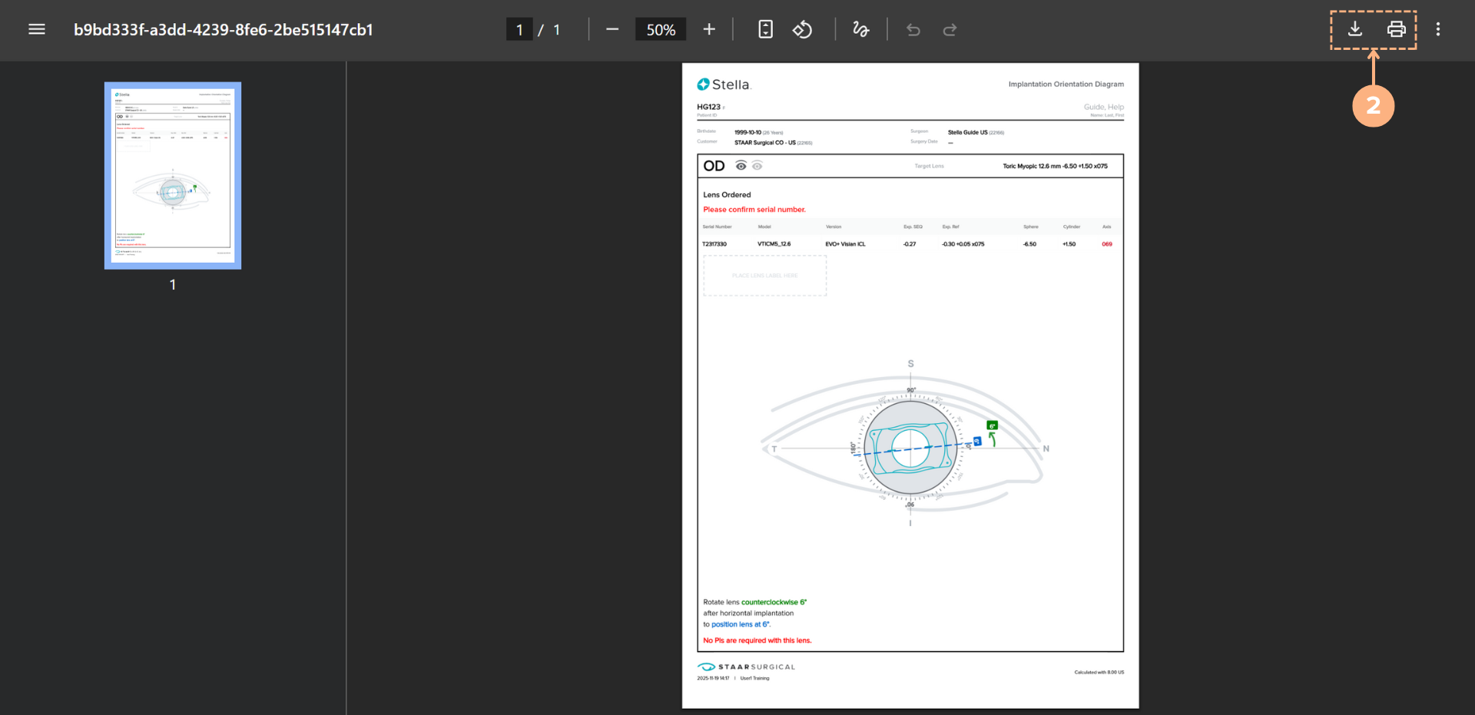This screenshot has width=1475, height=715.
Task: Click the fit to page icon
Action: click(765, 29)
